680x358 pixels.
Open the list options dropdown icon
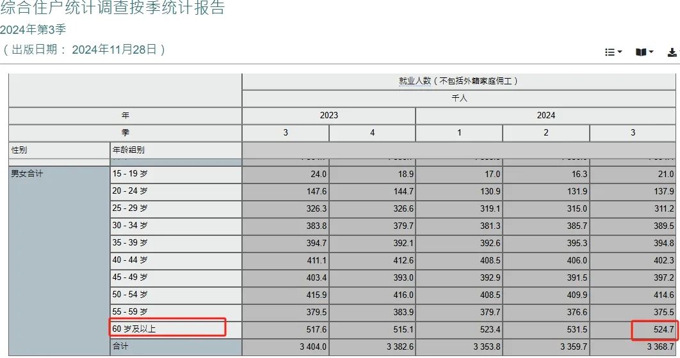point(613,52)
